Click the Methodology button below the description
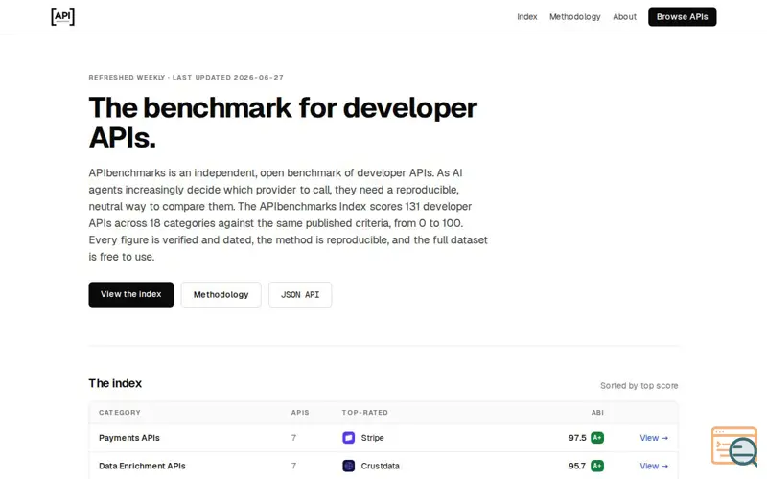The image size is (767, 479). [221, 294]
